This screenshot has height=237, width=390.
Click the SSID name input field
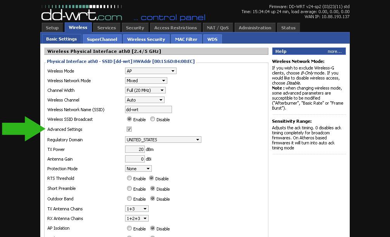[148, 110]
